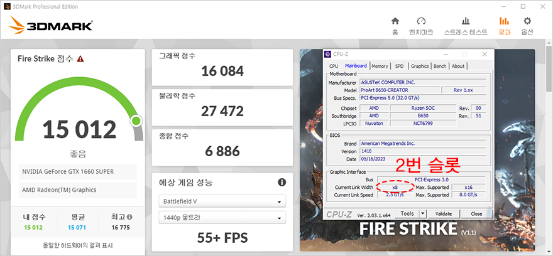The width and height of the screenshot is (553, 256).
Task: Click the Fire Strike score warning triangle icon
Action: pyautogui.click(x=80, y=58)
